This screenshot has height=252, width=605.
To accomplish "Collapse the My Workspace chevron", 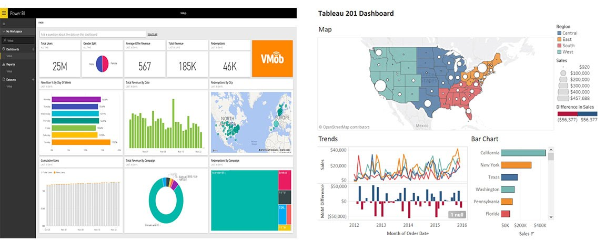I will pos(4,31).
